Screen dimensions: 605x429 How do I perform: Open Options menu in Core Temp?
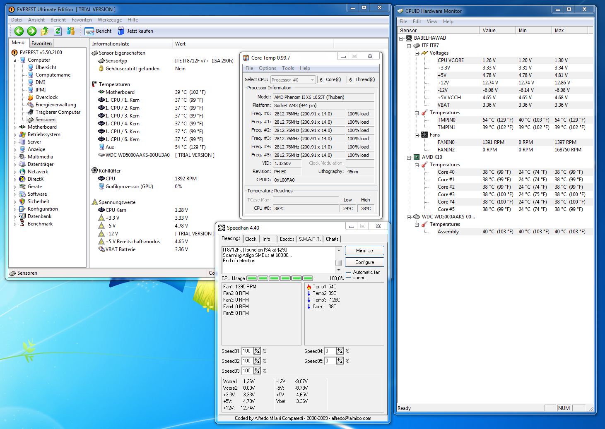[x=268, y=68]
